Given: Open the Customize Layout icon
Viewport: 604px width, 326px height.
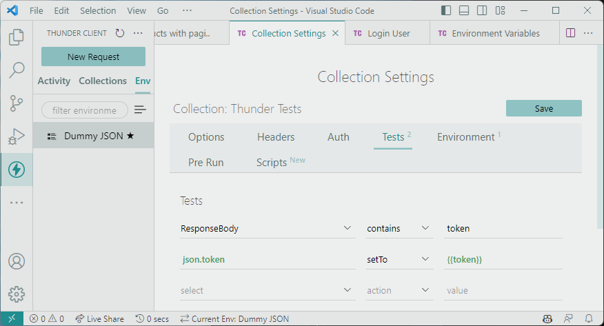Looking at the screenshot, I should [x=500, y=10].
